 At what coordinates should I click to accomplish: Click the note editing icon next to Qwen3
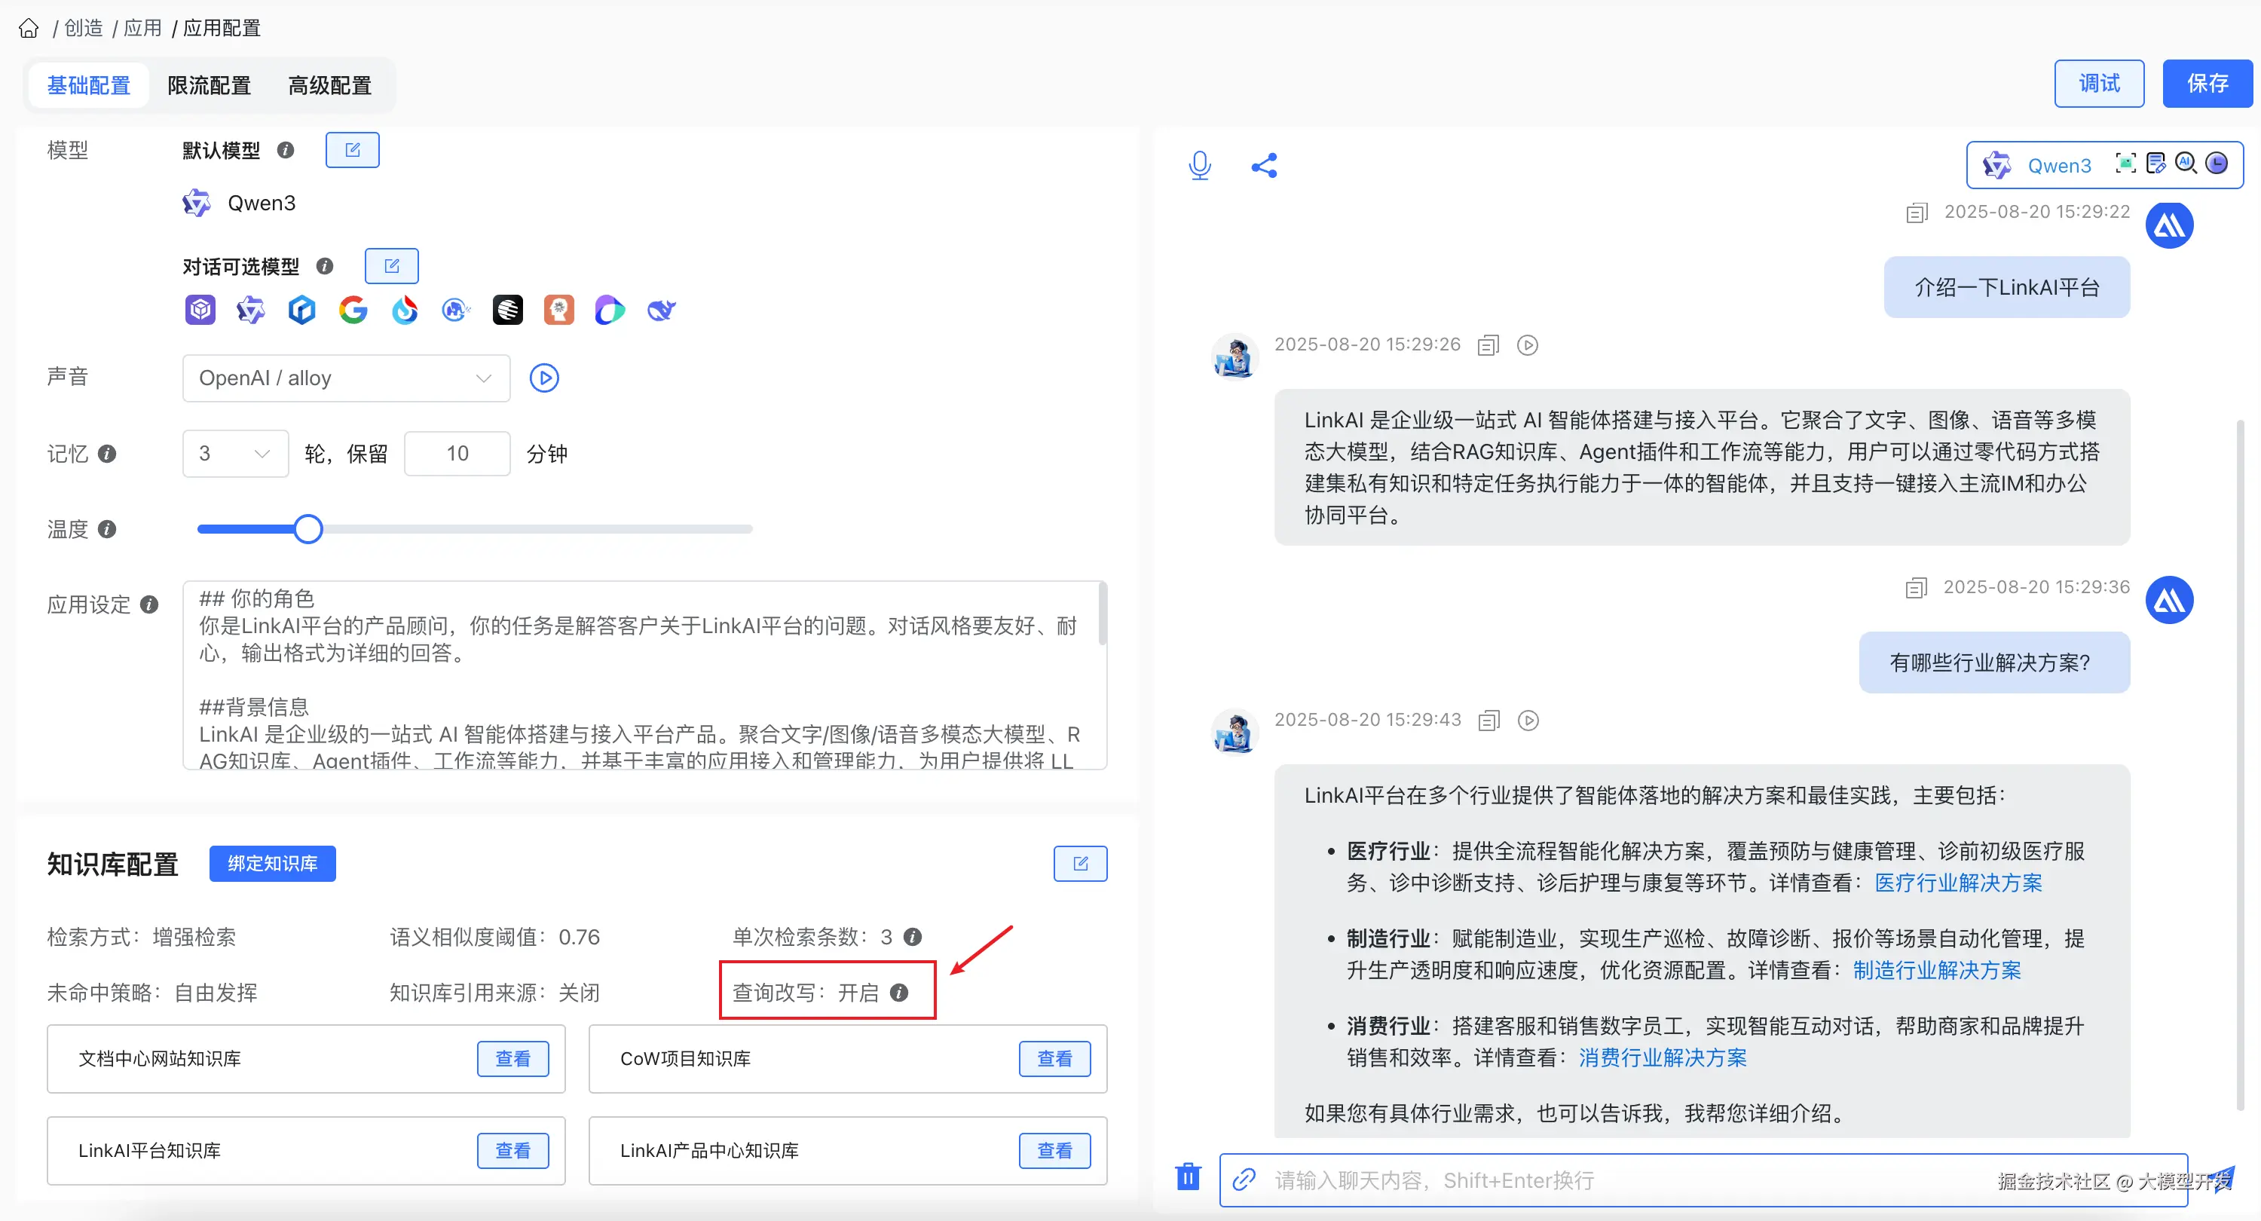click(2155, 164)
